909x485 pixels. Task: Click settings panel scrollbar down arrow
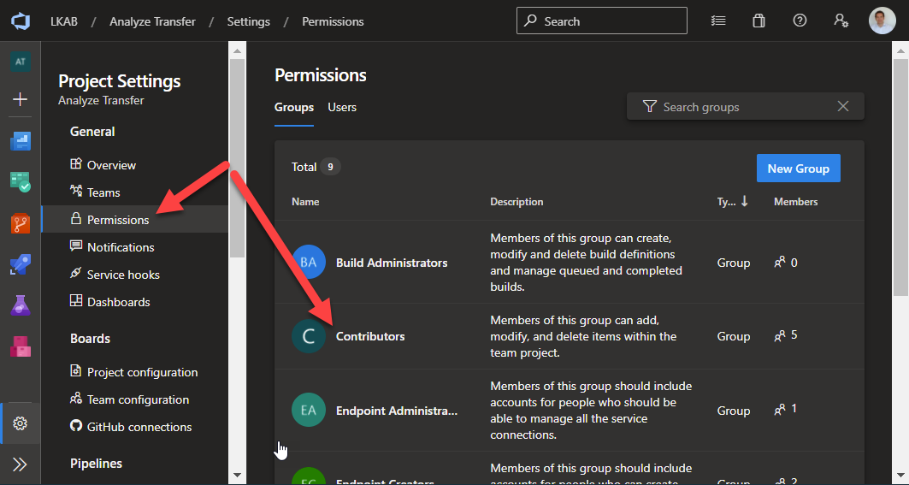pyautogui.click(x=237, y=475)
